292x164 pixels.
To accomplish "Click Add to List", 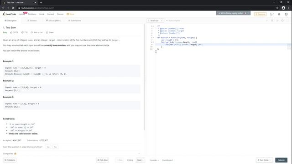I will [36, 32].
